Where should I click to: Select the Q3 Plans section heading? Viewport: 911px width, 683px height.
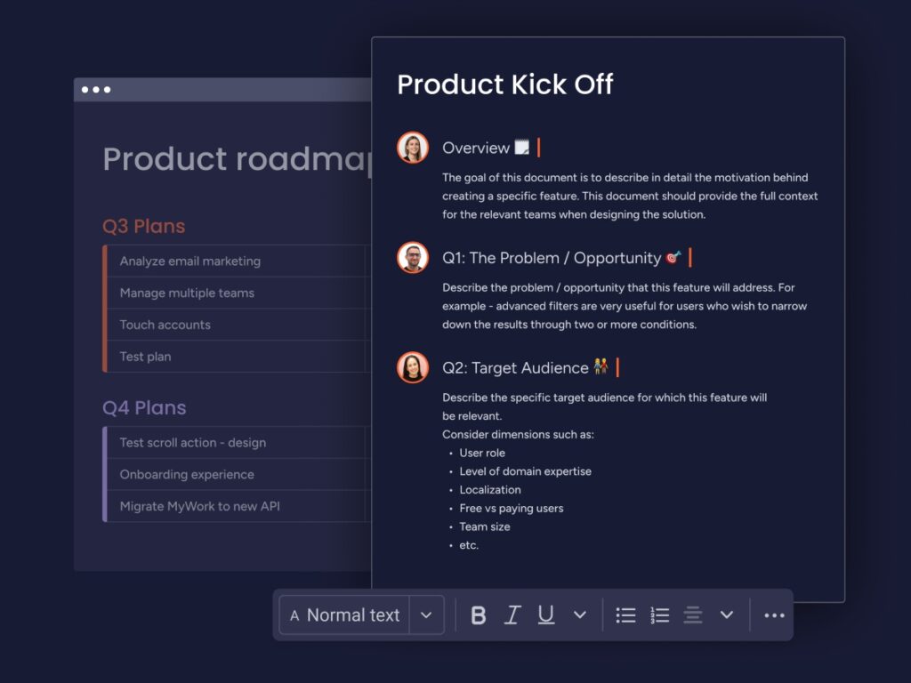143,227
